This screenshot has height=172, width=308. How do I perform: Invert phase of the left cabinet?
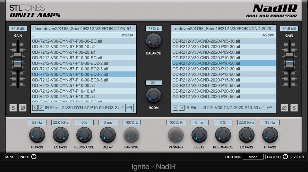[23, 108]
